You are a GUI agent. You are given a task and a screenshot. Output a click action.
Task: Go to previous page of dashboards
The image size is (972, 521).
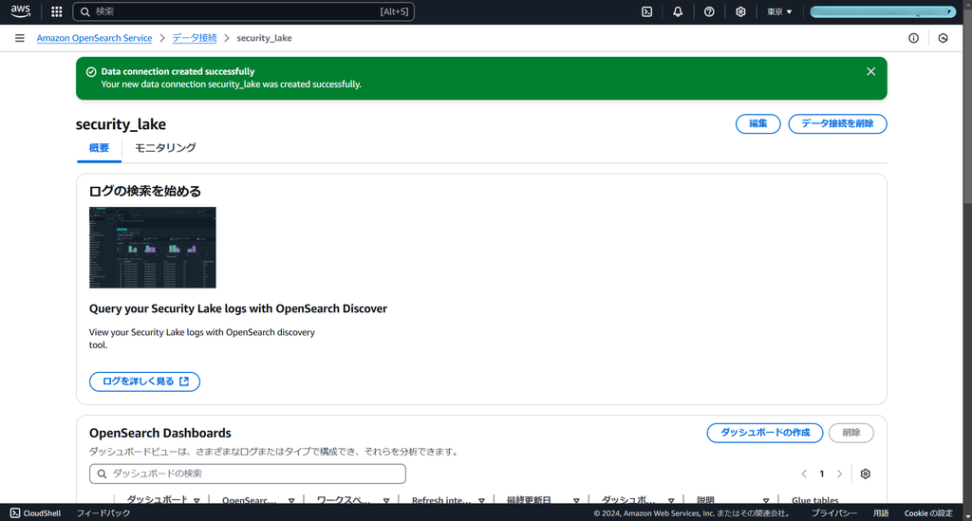tap(804, 474)
